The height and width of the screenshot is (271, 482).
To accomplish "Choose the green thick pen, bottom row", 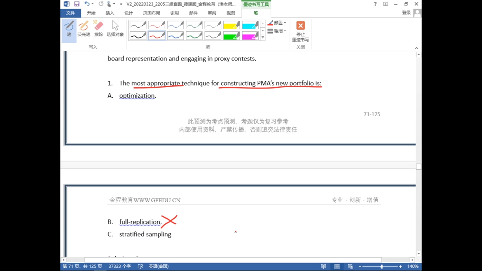I will [194, 36].
